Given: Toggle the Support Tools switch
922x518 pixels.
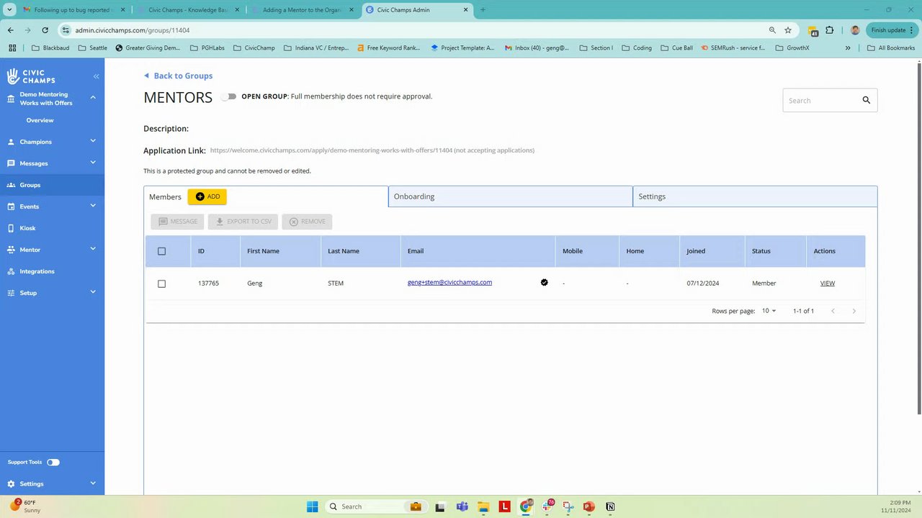Looking at the screenshot, I should point(53,462).
